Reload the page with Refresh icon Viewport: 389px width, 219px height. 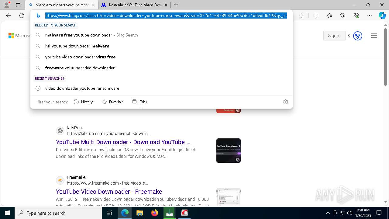pyautogui.click(x=22, y=16)
